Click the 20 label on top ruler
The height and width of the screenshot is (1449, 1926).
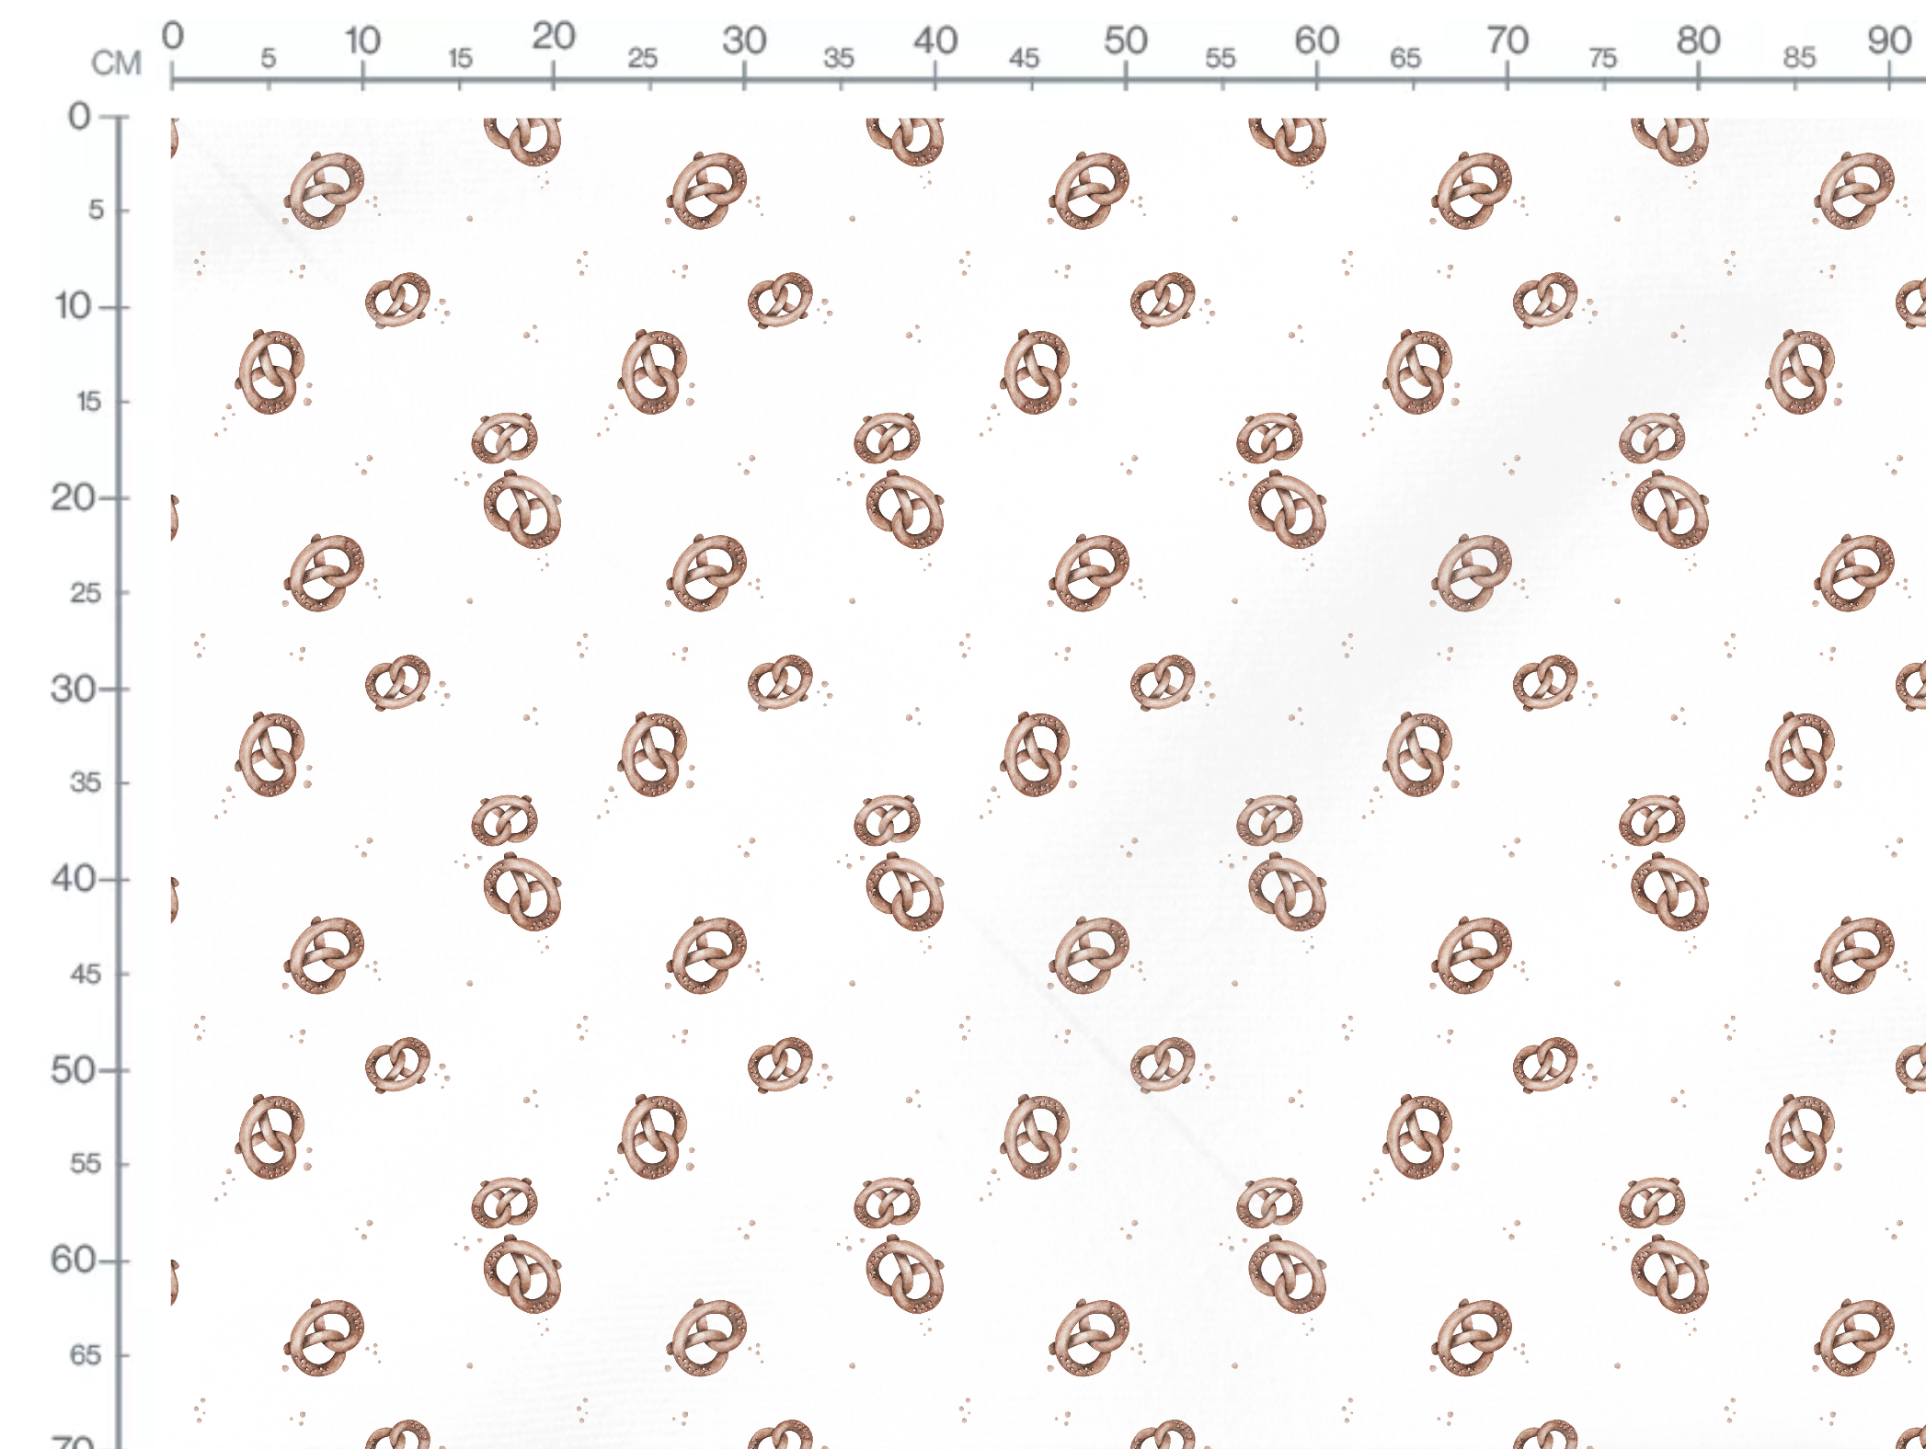click(553, 37)
